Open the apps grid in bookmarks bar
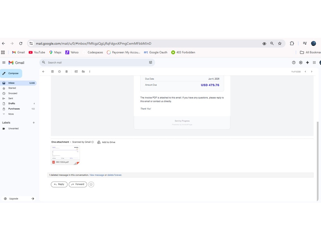The image size is (321, 241). [x=3, y=52]
